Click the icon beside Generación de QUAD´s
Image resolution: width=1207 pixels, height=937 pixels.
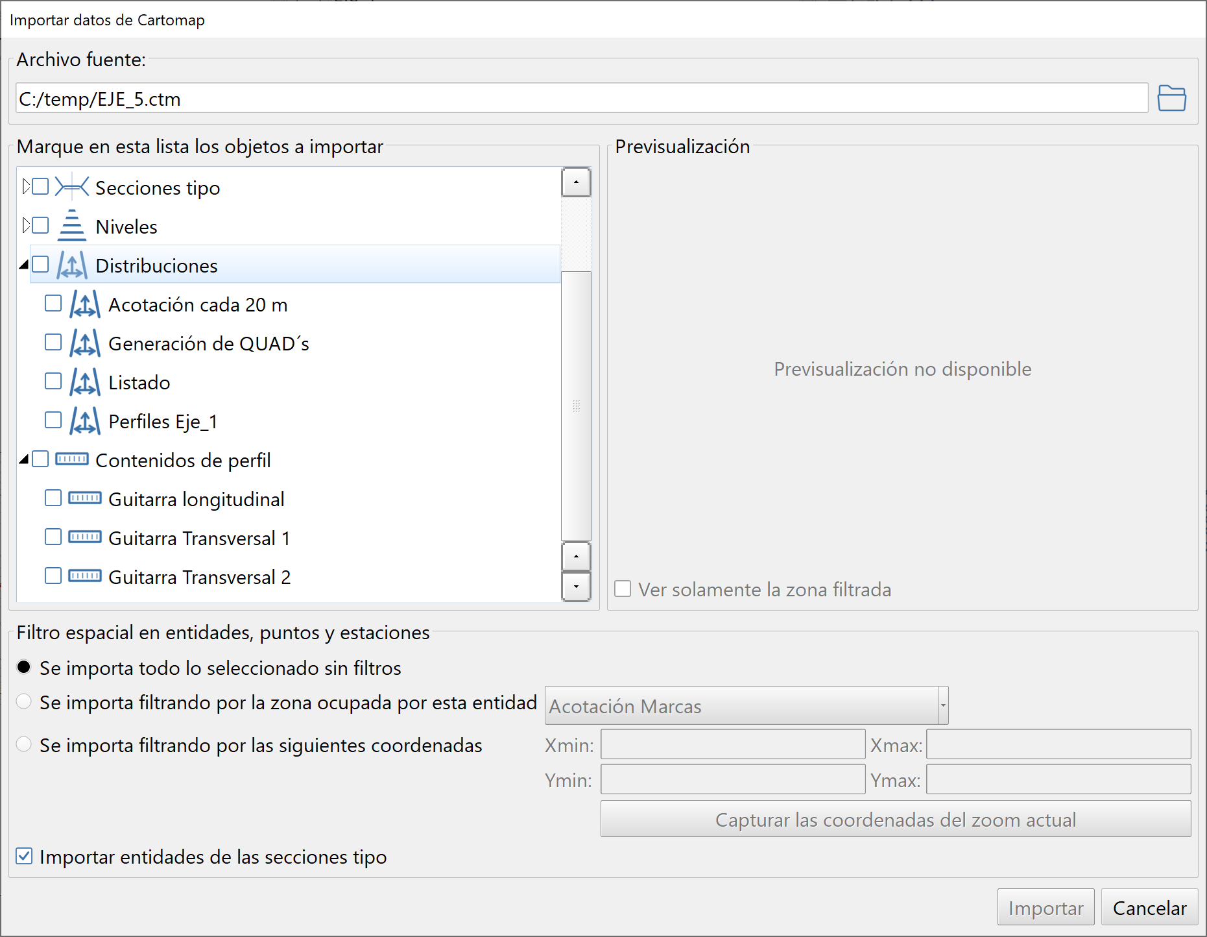pos(85,343)
